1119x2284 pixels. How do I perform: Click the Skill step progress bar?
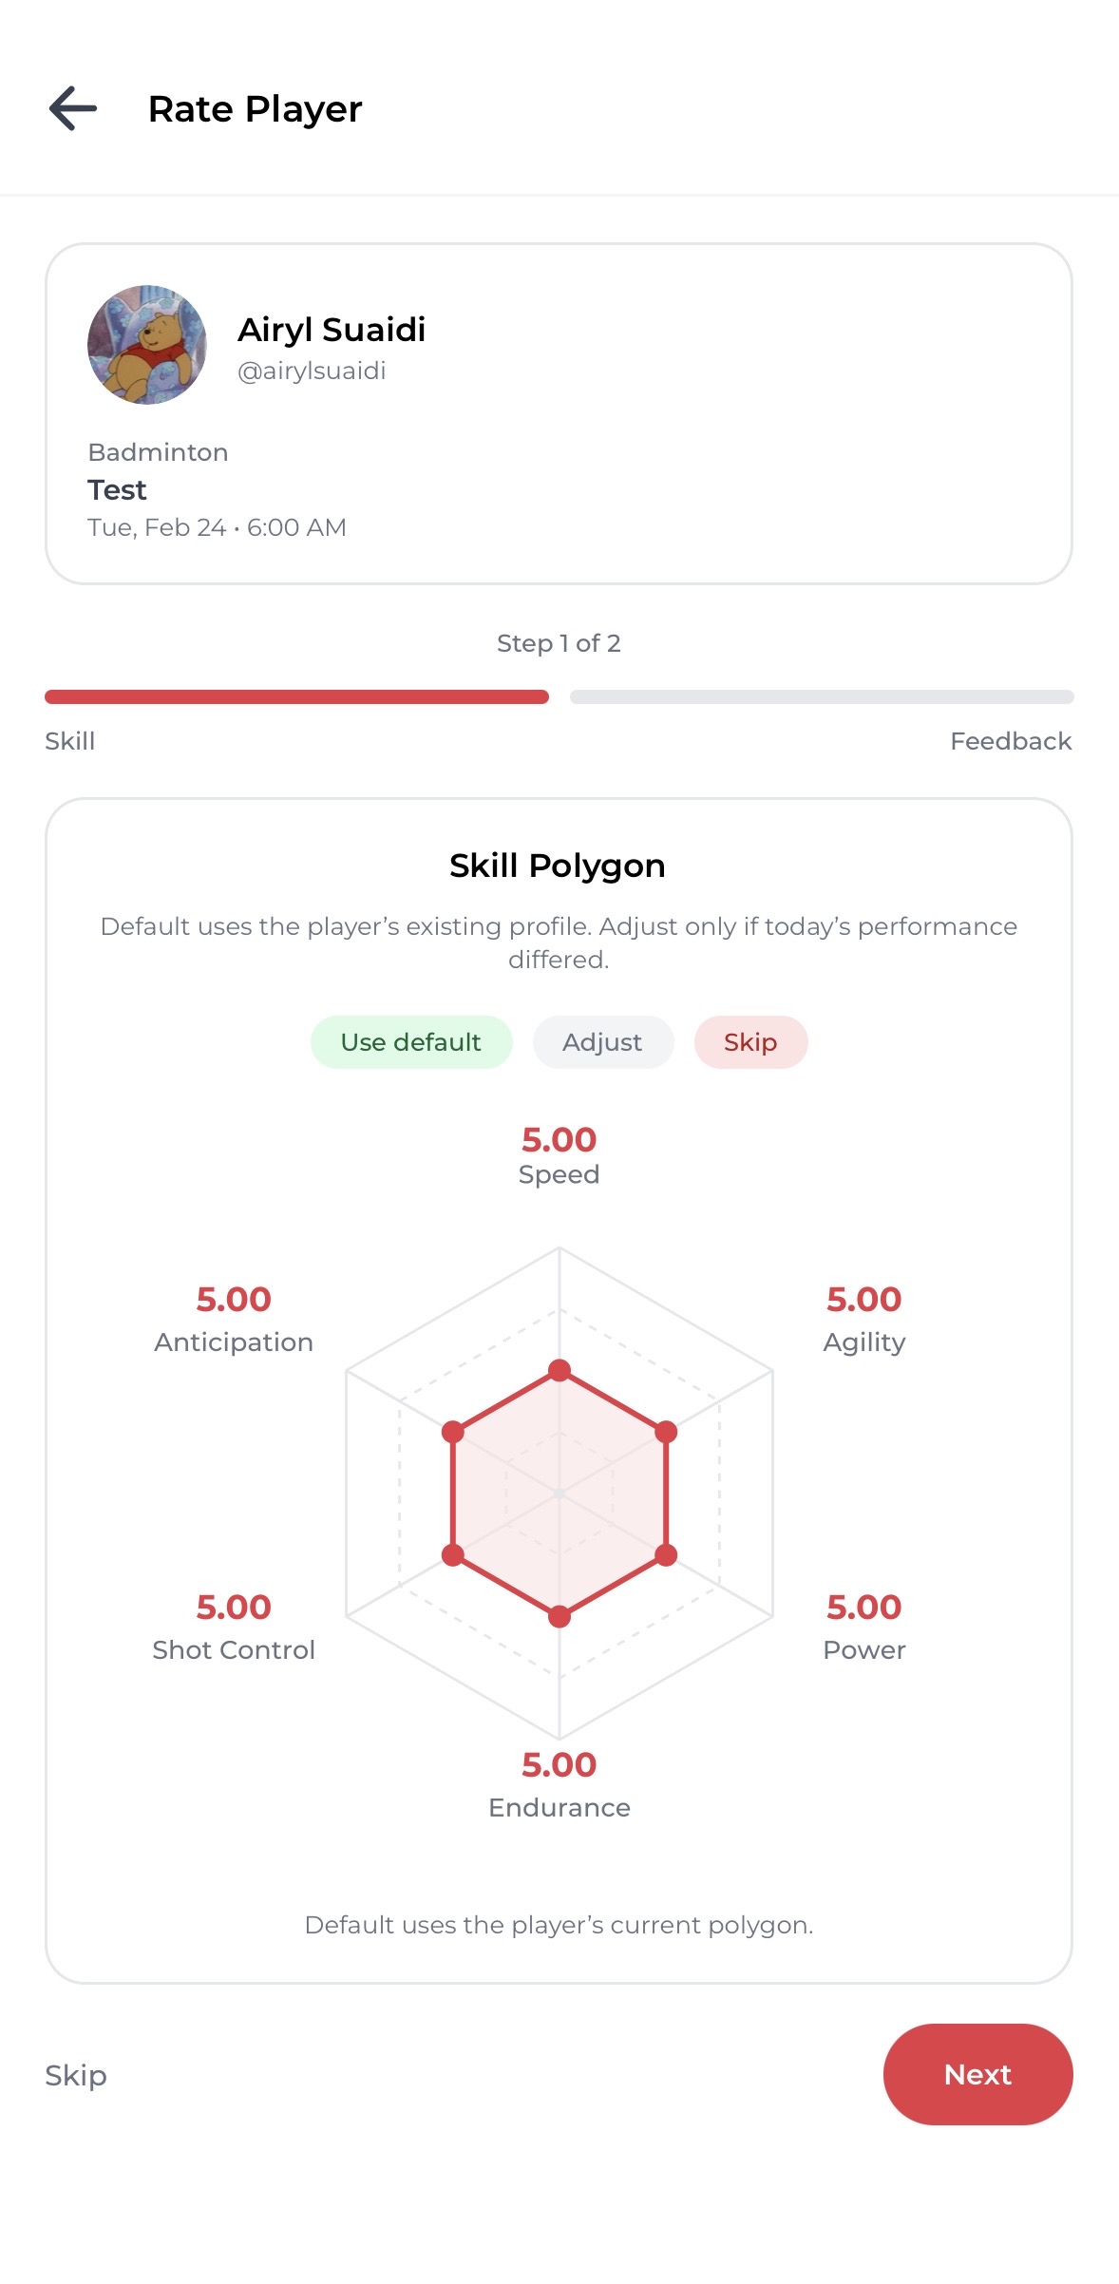295,696
